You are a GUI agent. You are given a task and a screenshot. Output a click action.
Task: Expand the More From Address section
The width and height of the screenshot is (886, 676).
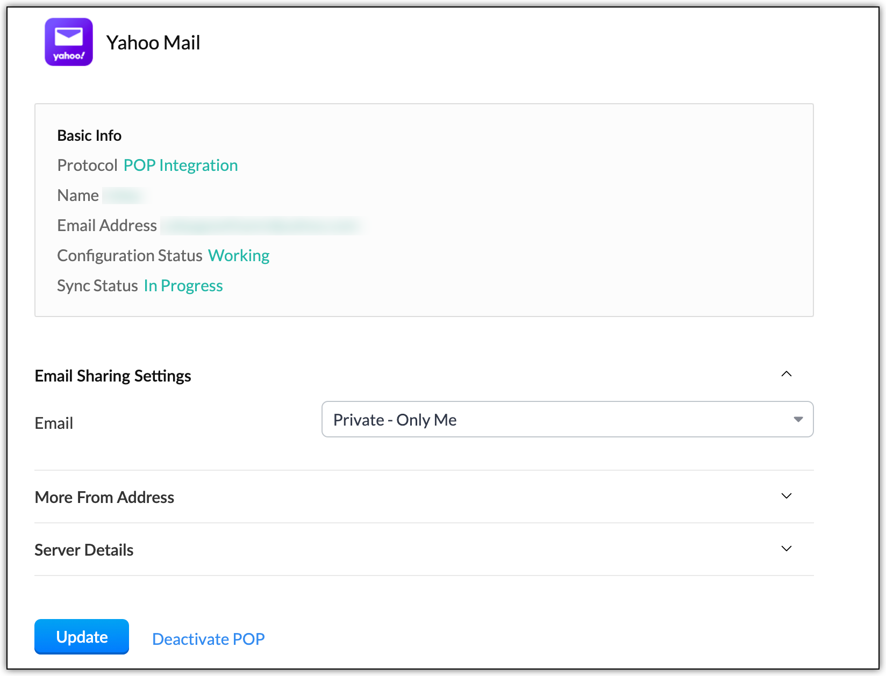click(787, 496)
